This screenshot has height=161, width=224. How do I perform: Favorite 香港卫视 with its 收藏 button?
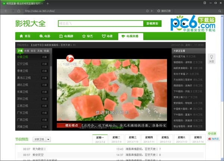click(x=44, y=71)
